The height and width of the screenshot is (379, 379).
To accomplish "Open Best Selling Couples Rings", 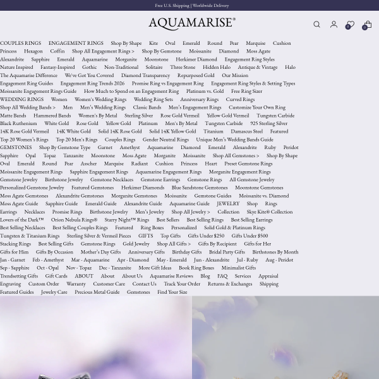I will [80, 227].
